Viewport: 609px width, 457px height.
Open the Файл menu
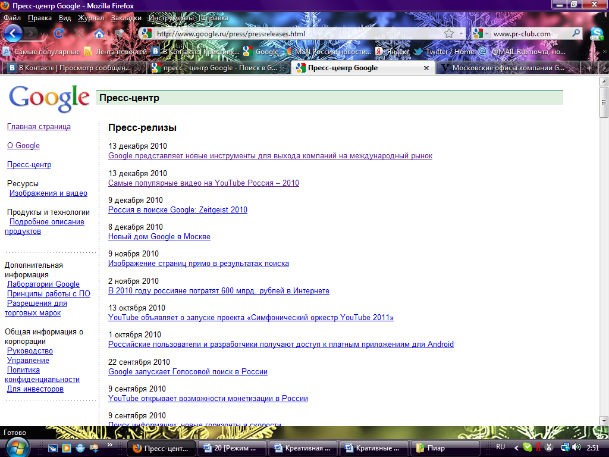(x=12, y=18)
